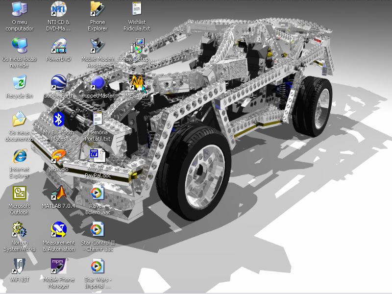This screenshot has width=392, height=294.
Task: Select the ldraw_setup installer icon
Action: pyautogui.click(x=137, y=46)
